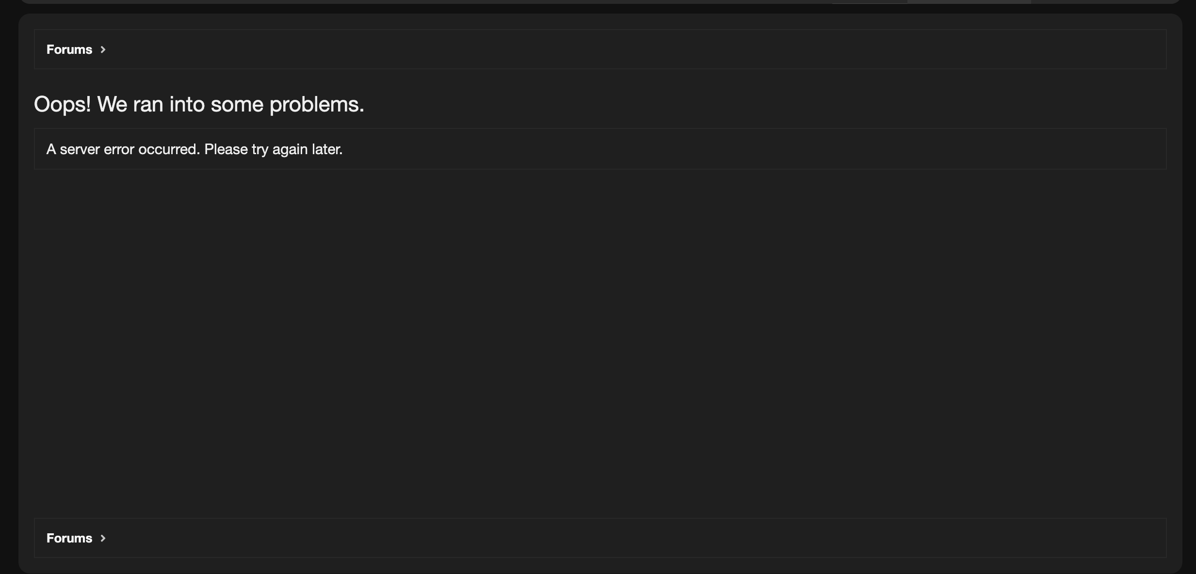Click the word "We" in the heading
The width and height of the screenshot is (1196, 574).
pos(112,104)
